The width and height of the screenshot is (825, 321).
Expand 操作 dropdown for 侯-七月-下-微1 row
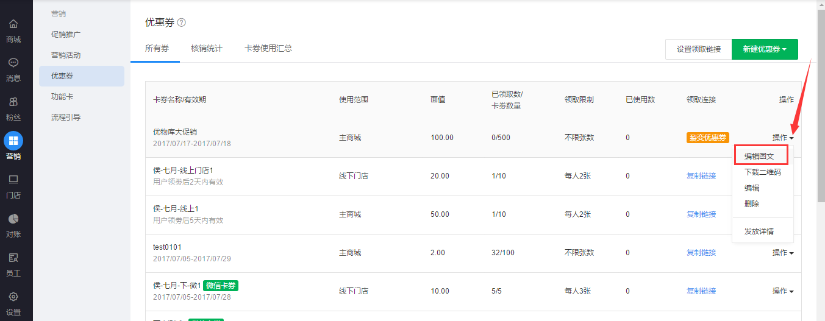click(x=783, y=291)
